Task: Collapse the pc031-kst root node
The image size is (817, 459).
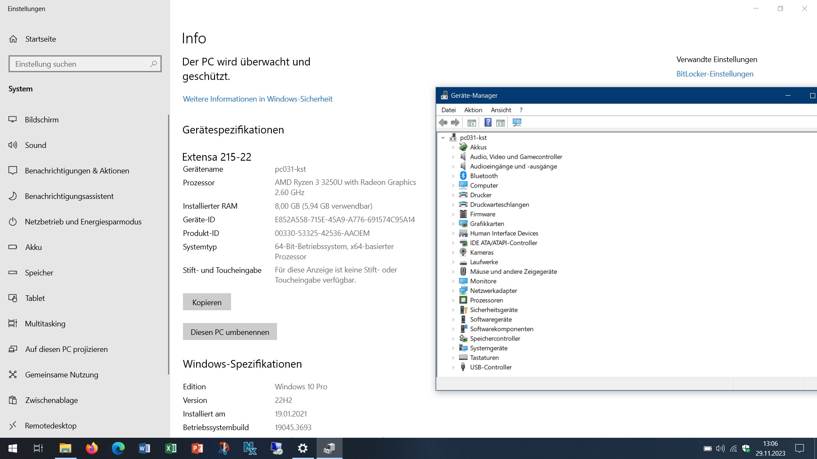Action: (x=443, y=138)
